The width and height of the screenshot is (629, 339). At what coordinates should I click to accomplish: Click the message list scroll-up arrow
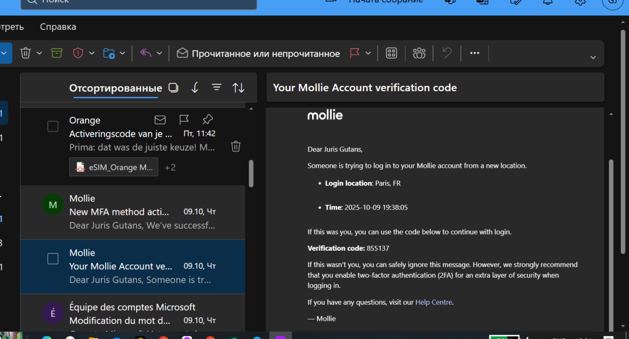click(x=251, y=108)
